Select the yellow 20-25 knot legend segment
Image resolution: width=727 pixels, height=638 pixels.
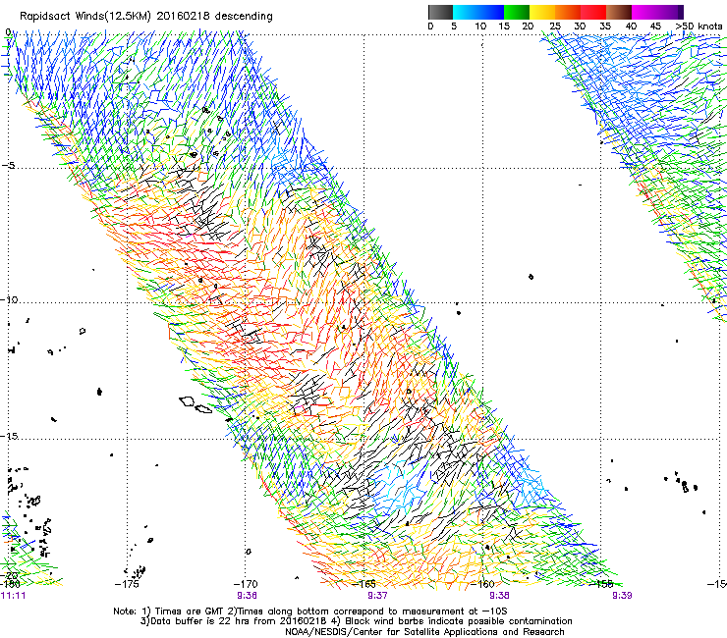[x=542, y=12]
